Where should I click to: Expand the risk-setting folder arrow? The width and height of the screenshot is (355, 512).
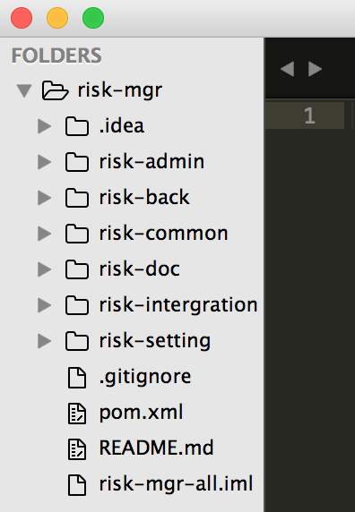pyautogui.click(x=45, y=341)
